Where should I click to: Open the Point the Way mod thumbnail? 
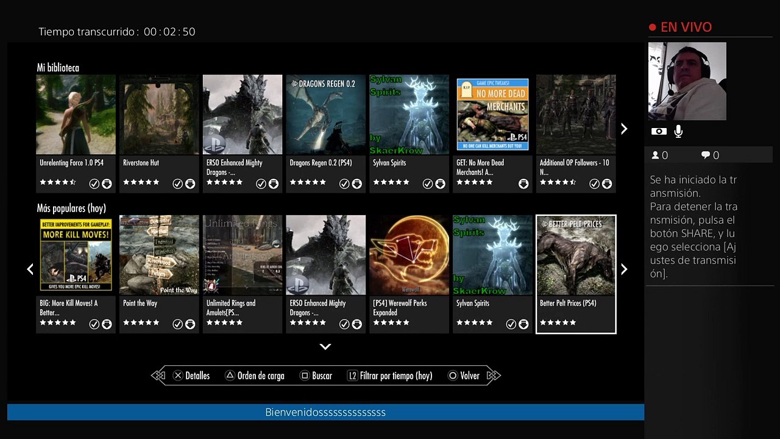click(x=159, y=255)
